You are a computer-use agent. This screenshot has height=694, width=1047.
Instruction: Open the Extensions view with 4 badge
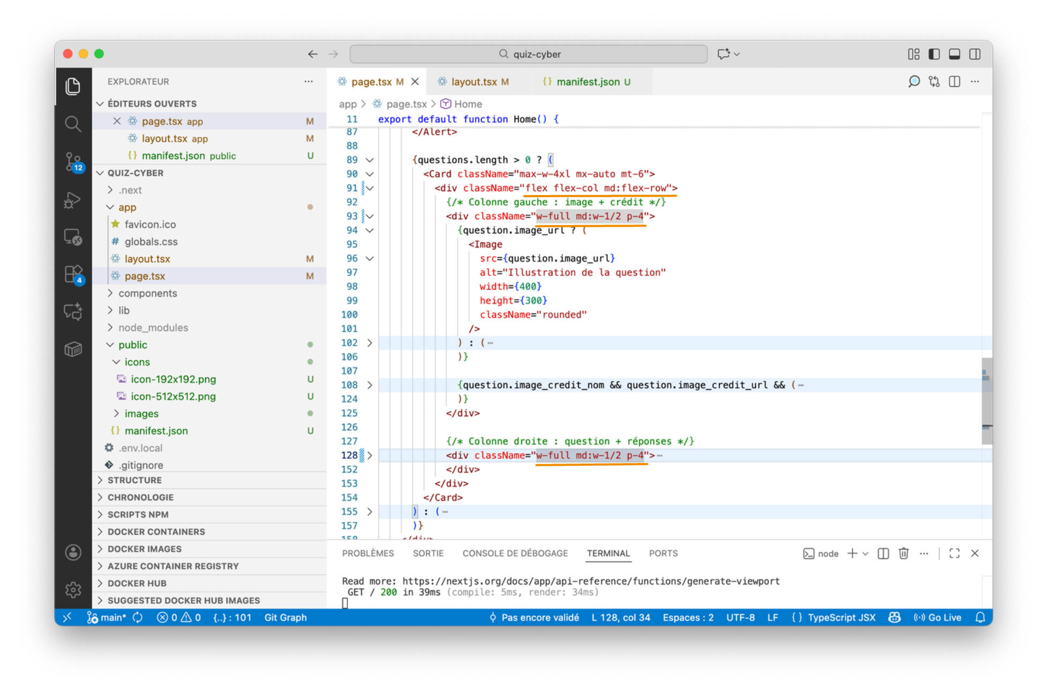[x=73, y=274]
